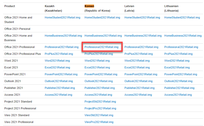The image size is (204, 126).
Task: Download VisioStd2021Retail.img
Action: 99,115
